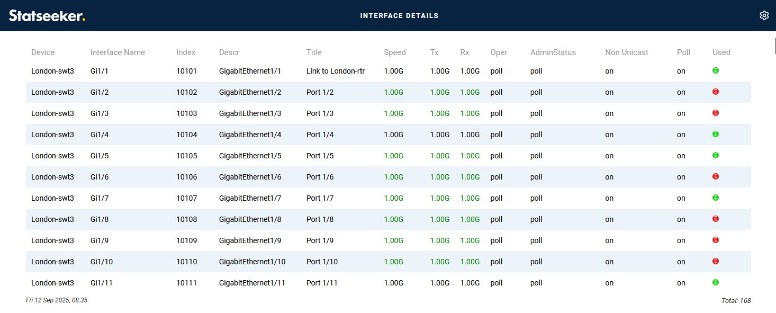Click index 10109 cell

[186, 240]
